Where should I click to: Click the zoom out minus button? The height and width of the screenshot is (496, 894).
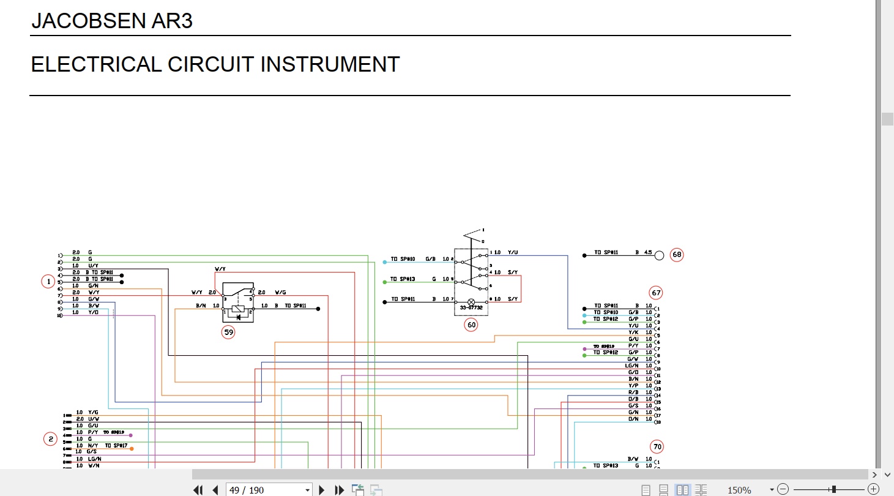click(x=784, y=490)
